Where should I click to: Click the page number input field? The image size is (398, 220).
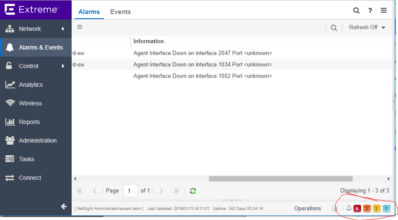[x=130, y=191]
